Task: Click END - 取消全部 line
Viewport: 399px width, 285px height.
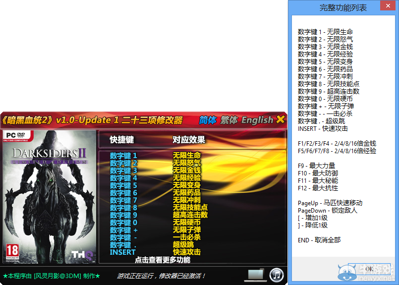Action: coord(319,240)
